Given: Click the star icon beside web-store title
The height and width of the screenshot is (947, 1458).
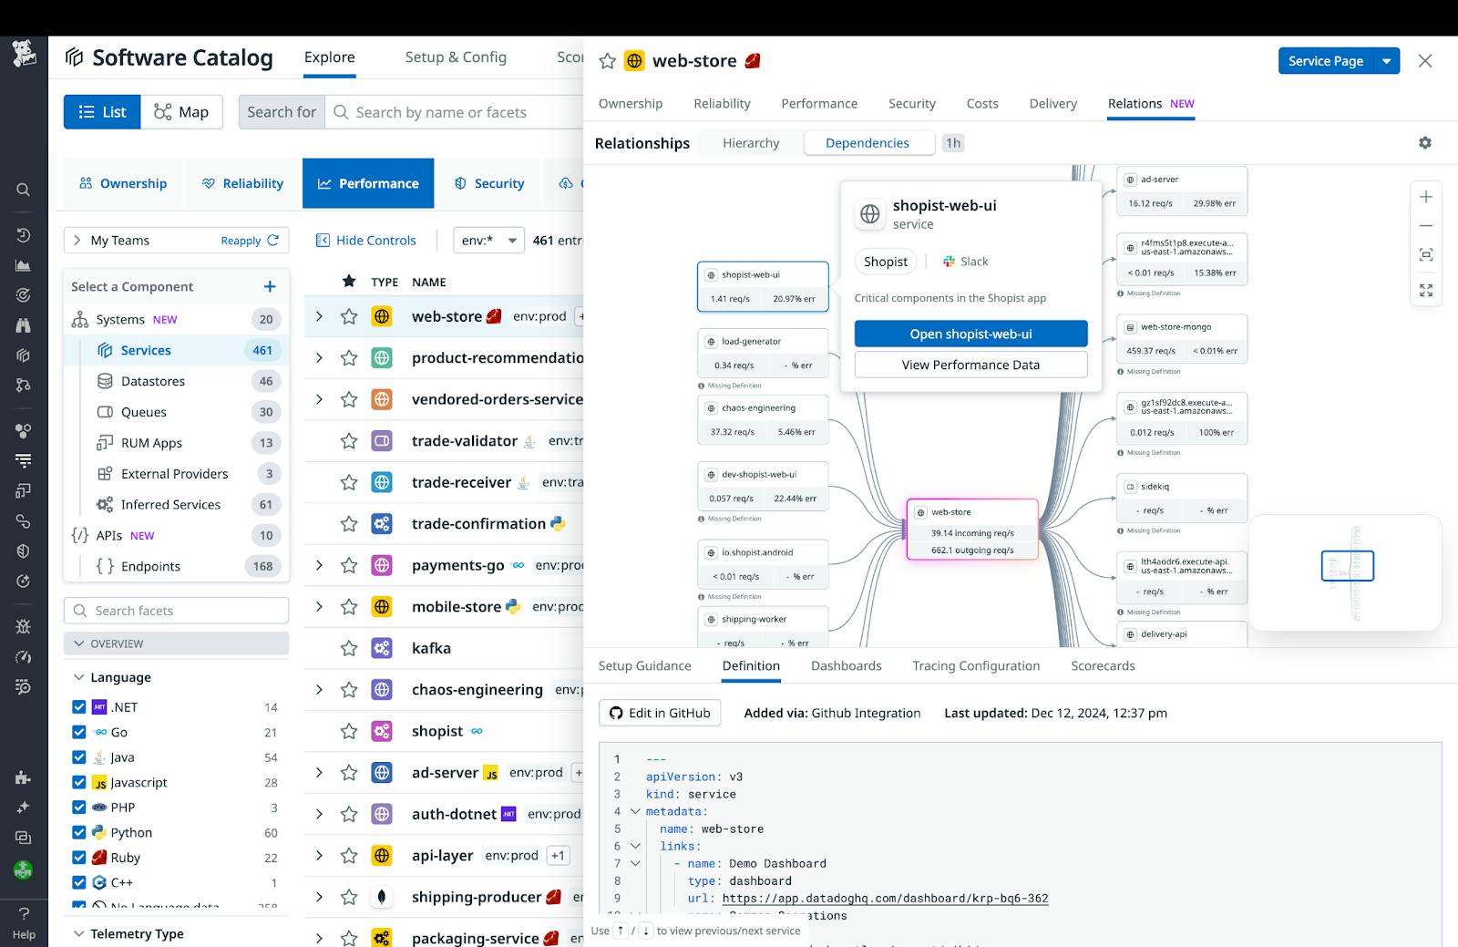Looking at the screenshot, I should (607, 61).
